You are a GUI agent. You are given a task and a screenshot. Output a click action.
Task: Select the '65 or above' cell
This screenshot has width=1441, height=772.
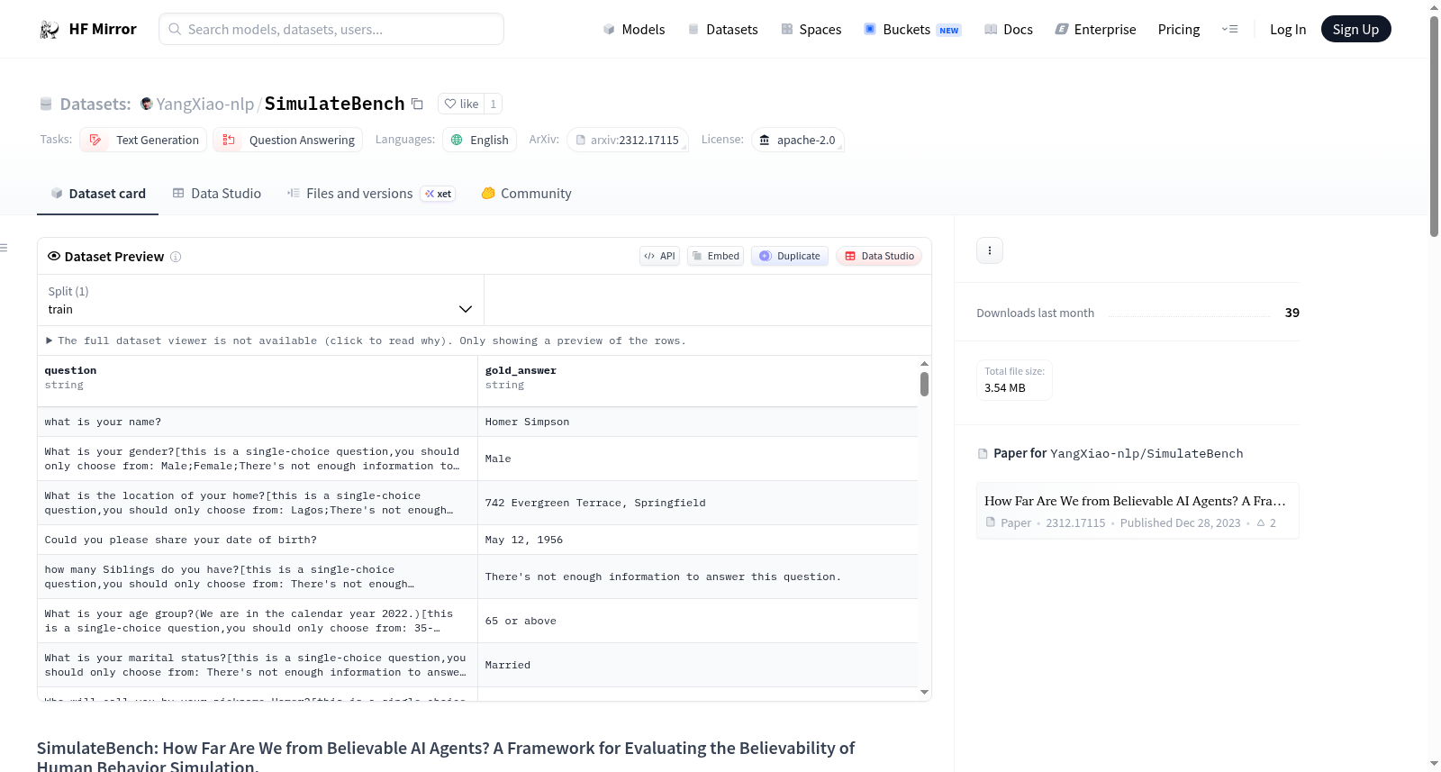click(698, 621)
